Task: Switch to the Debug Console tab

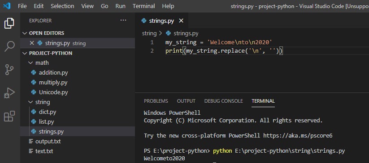Action: tap(224, 101)
